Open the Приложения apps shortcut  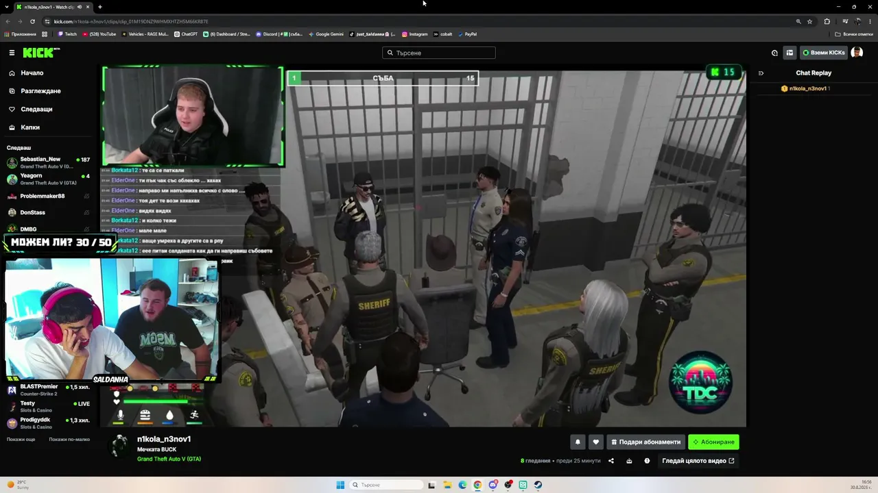click(20, 34)
